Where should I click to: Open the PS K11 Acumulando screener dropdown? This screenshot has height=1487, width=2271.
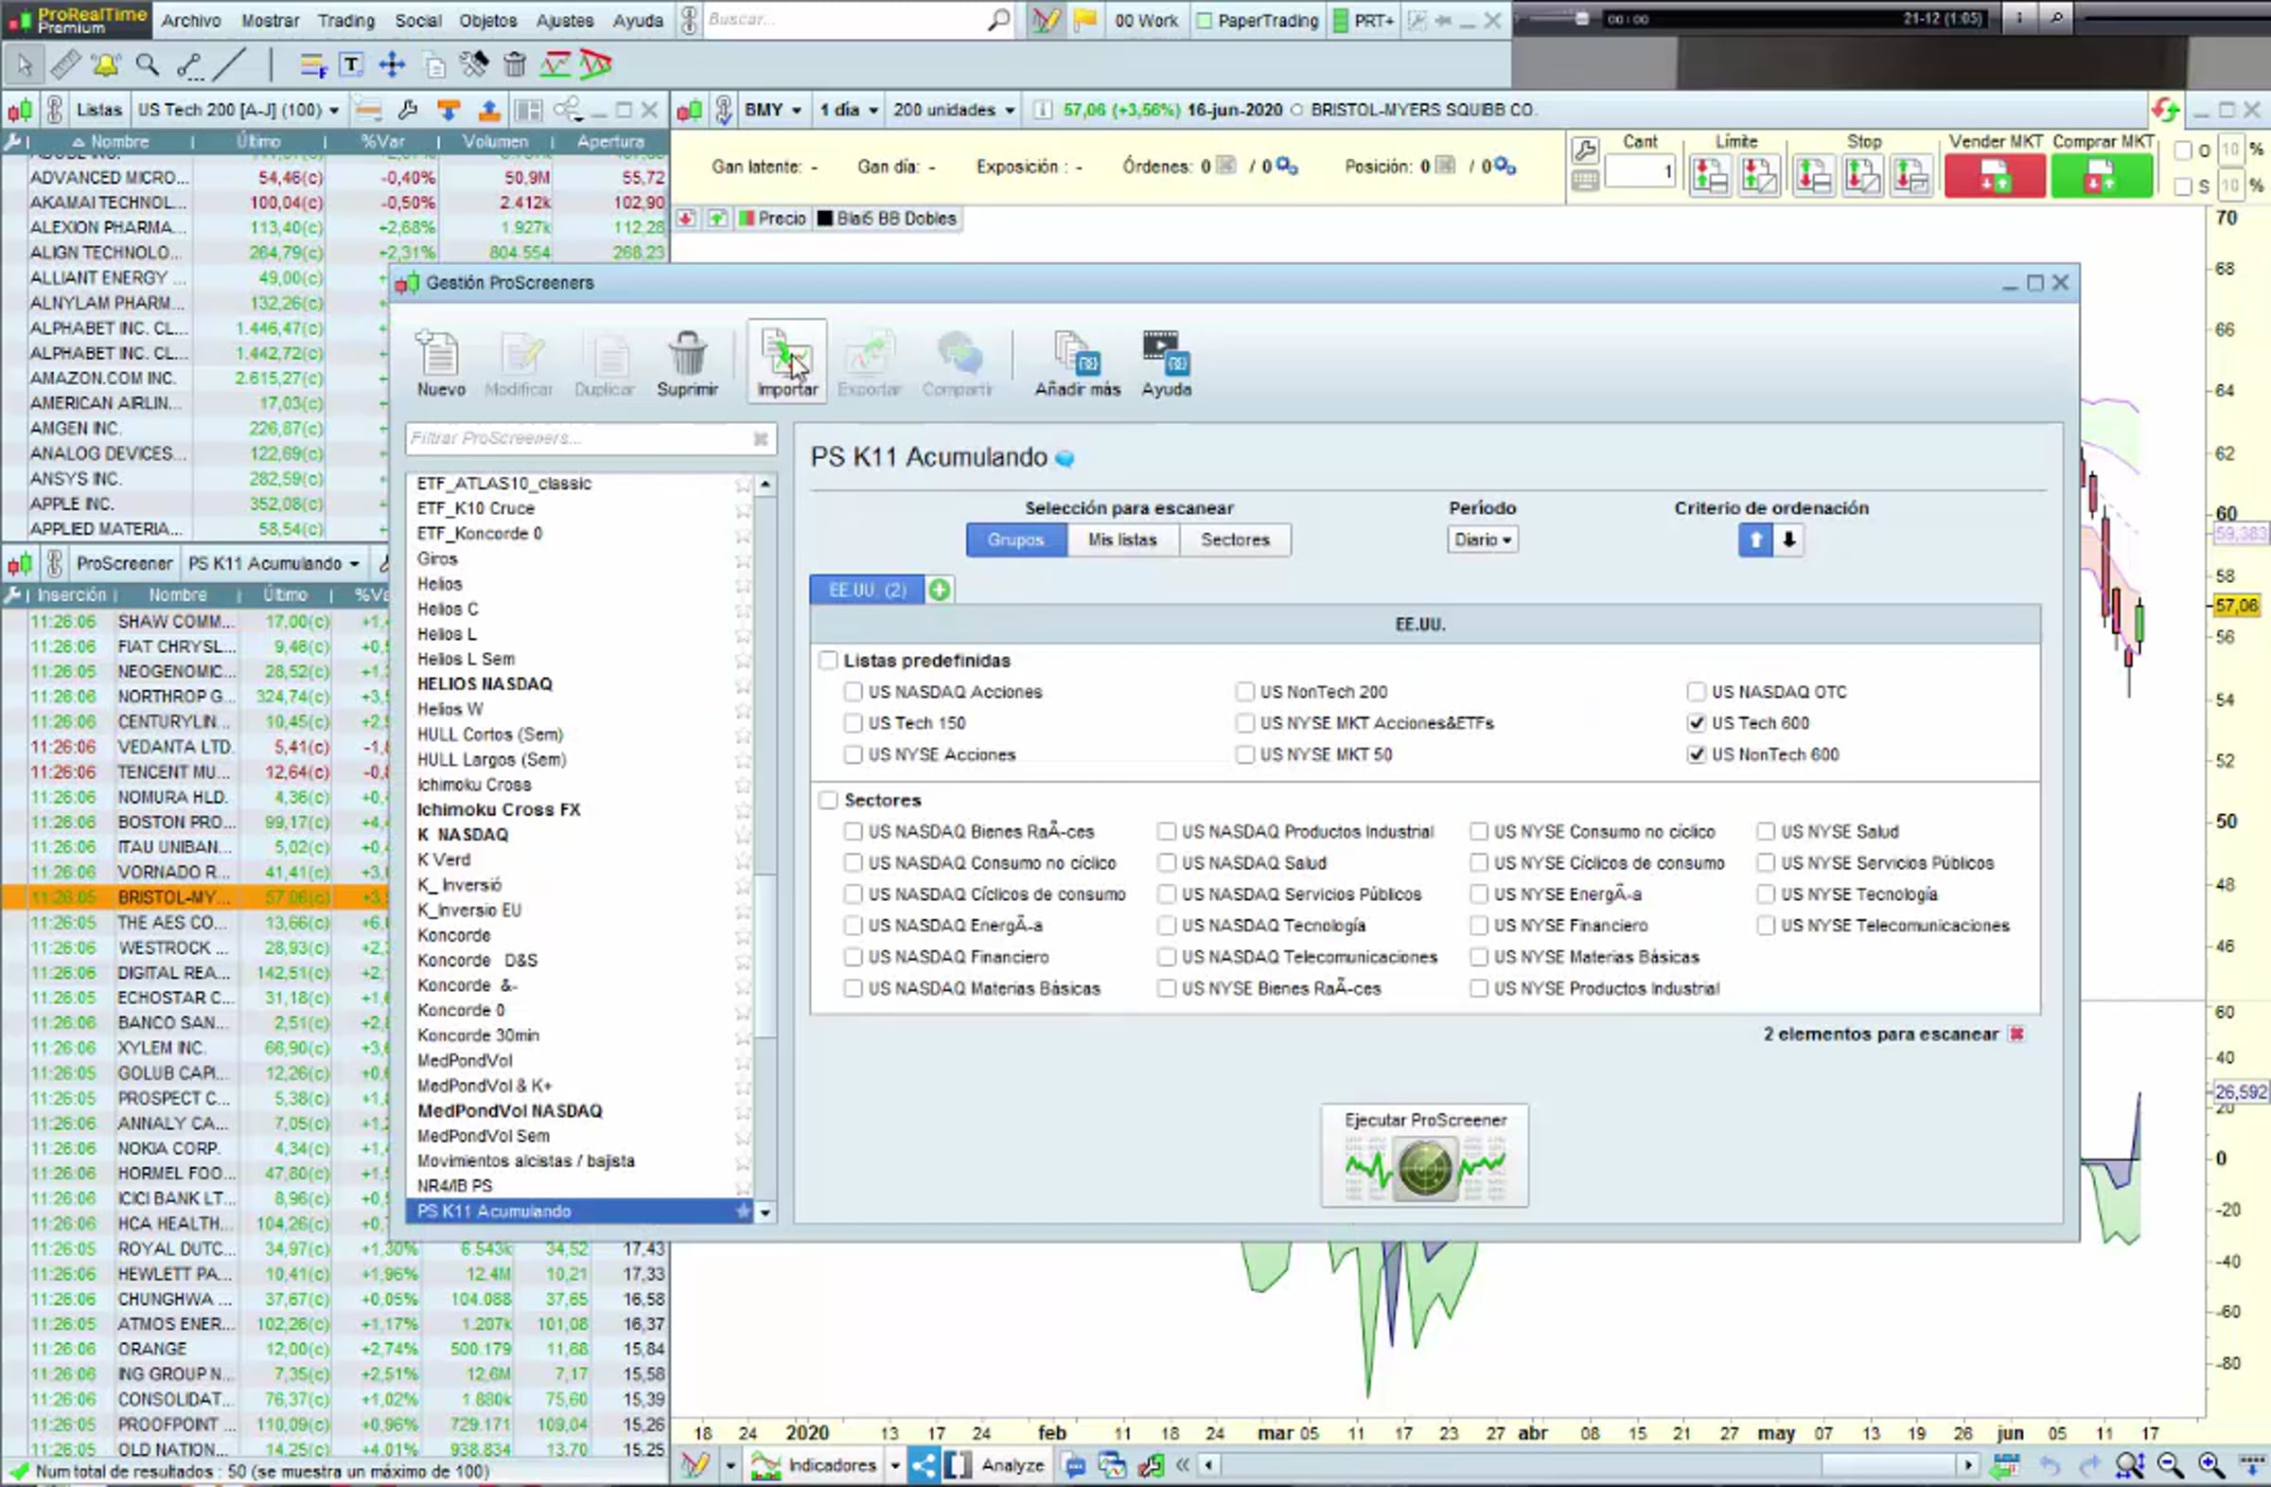(273, 563)
